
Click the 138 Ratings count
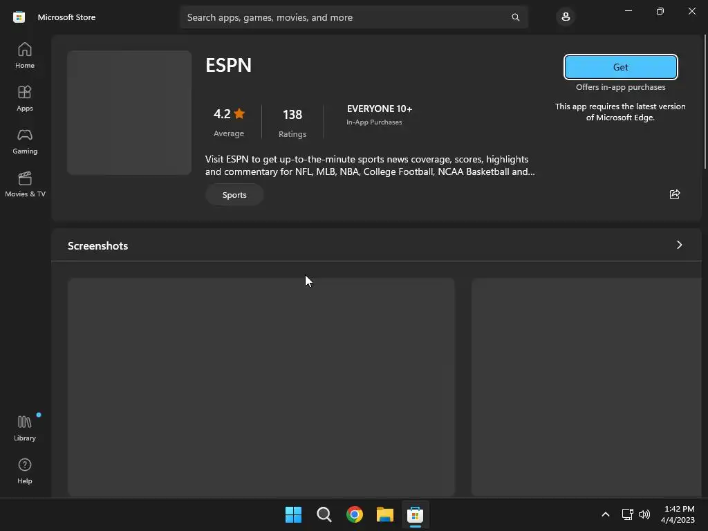292,122
